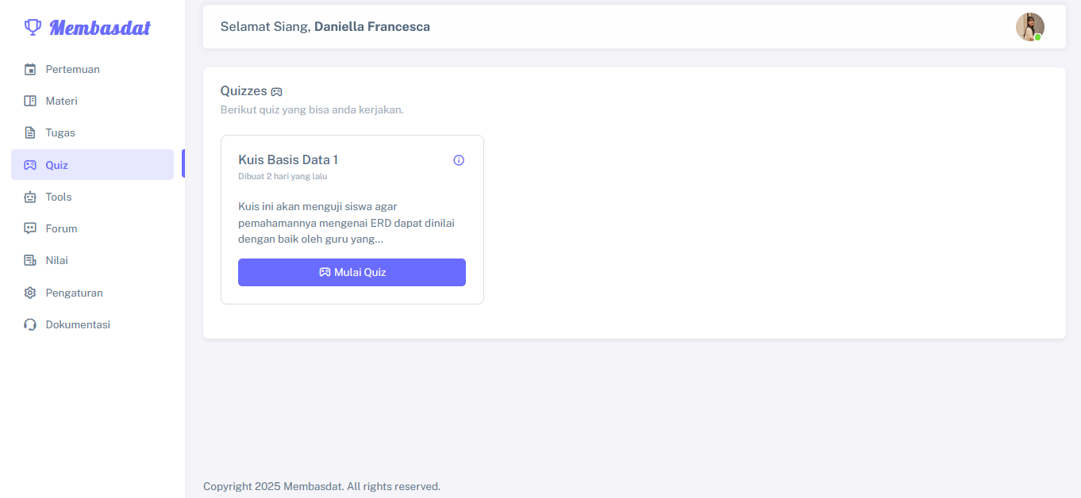Screen dimensions: 1081x498
Task: Click the Pertemuan calendar icon in sidebar
Action: [x=30, y=69]
